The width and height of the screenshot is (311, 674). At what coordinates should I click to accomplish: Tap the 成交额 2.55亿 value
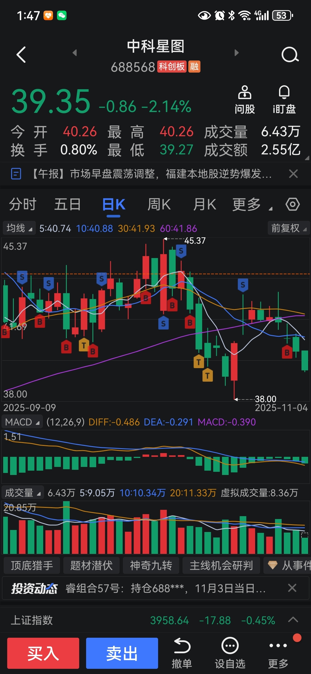281,150
